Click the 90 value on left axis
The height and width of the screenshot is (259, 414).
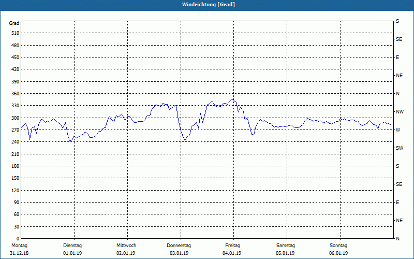(17, 203)
